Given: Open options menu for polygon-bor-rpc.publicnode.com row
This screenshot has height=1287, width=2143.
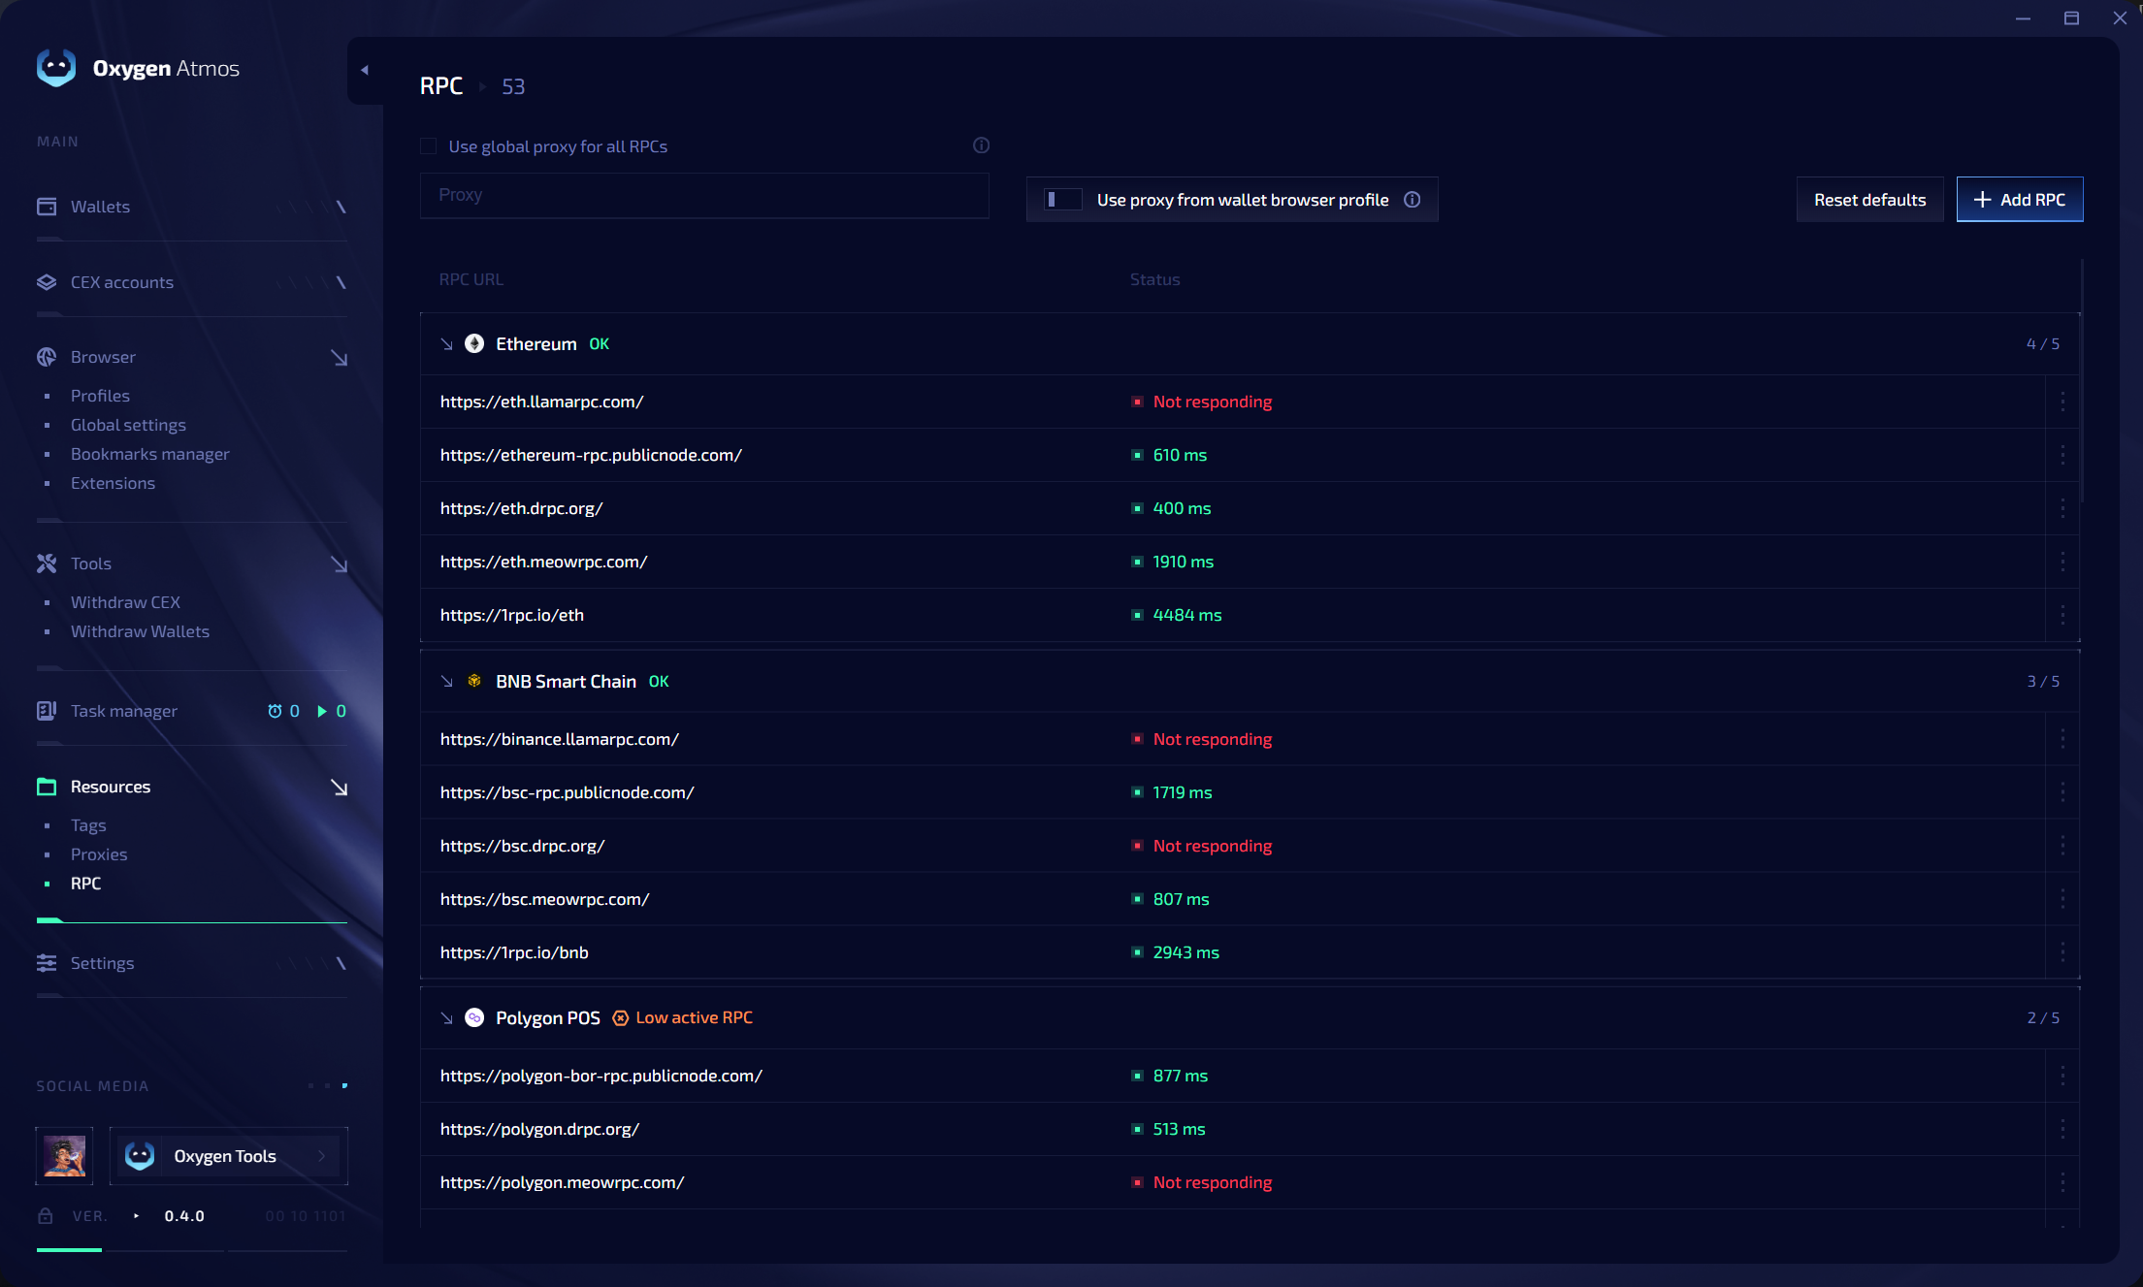Looking at the screenshot, I should click(2062, 1076).
